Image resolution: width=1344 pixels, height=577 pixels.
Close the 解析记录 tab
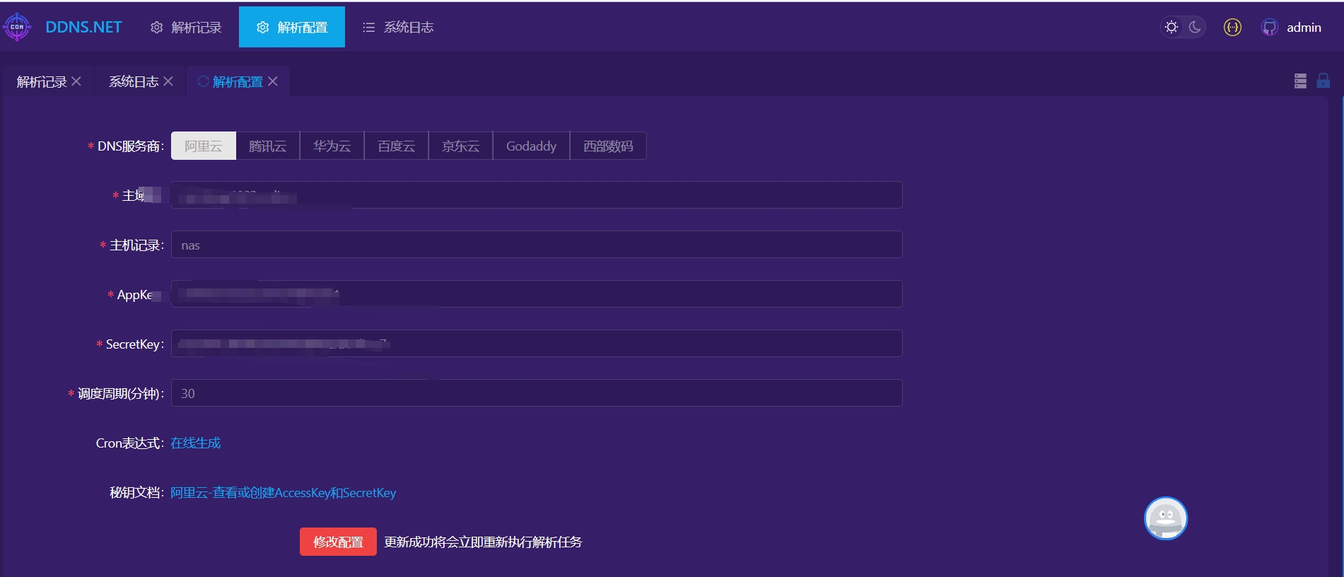coord(76,81)
